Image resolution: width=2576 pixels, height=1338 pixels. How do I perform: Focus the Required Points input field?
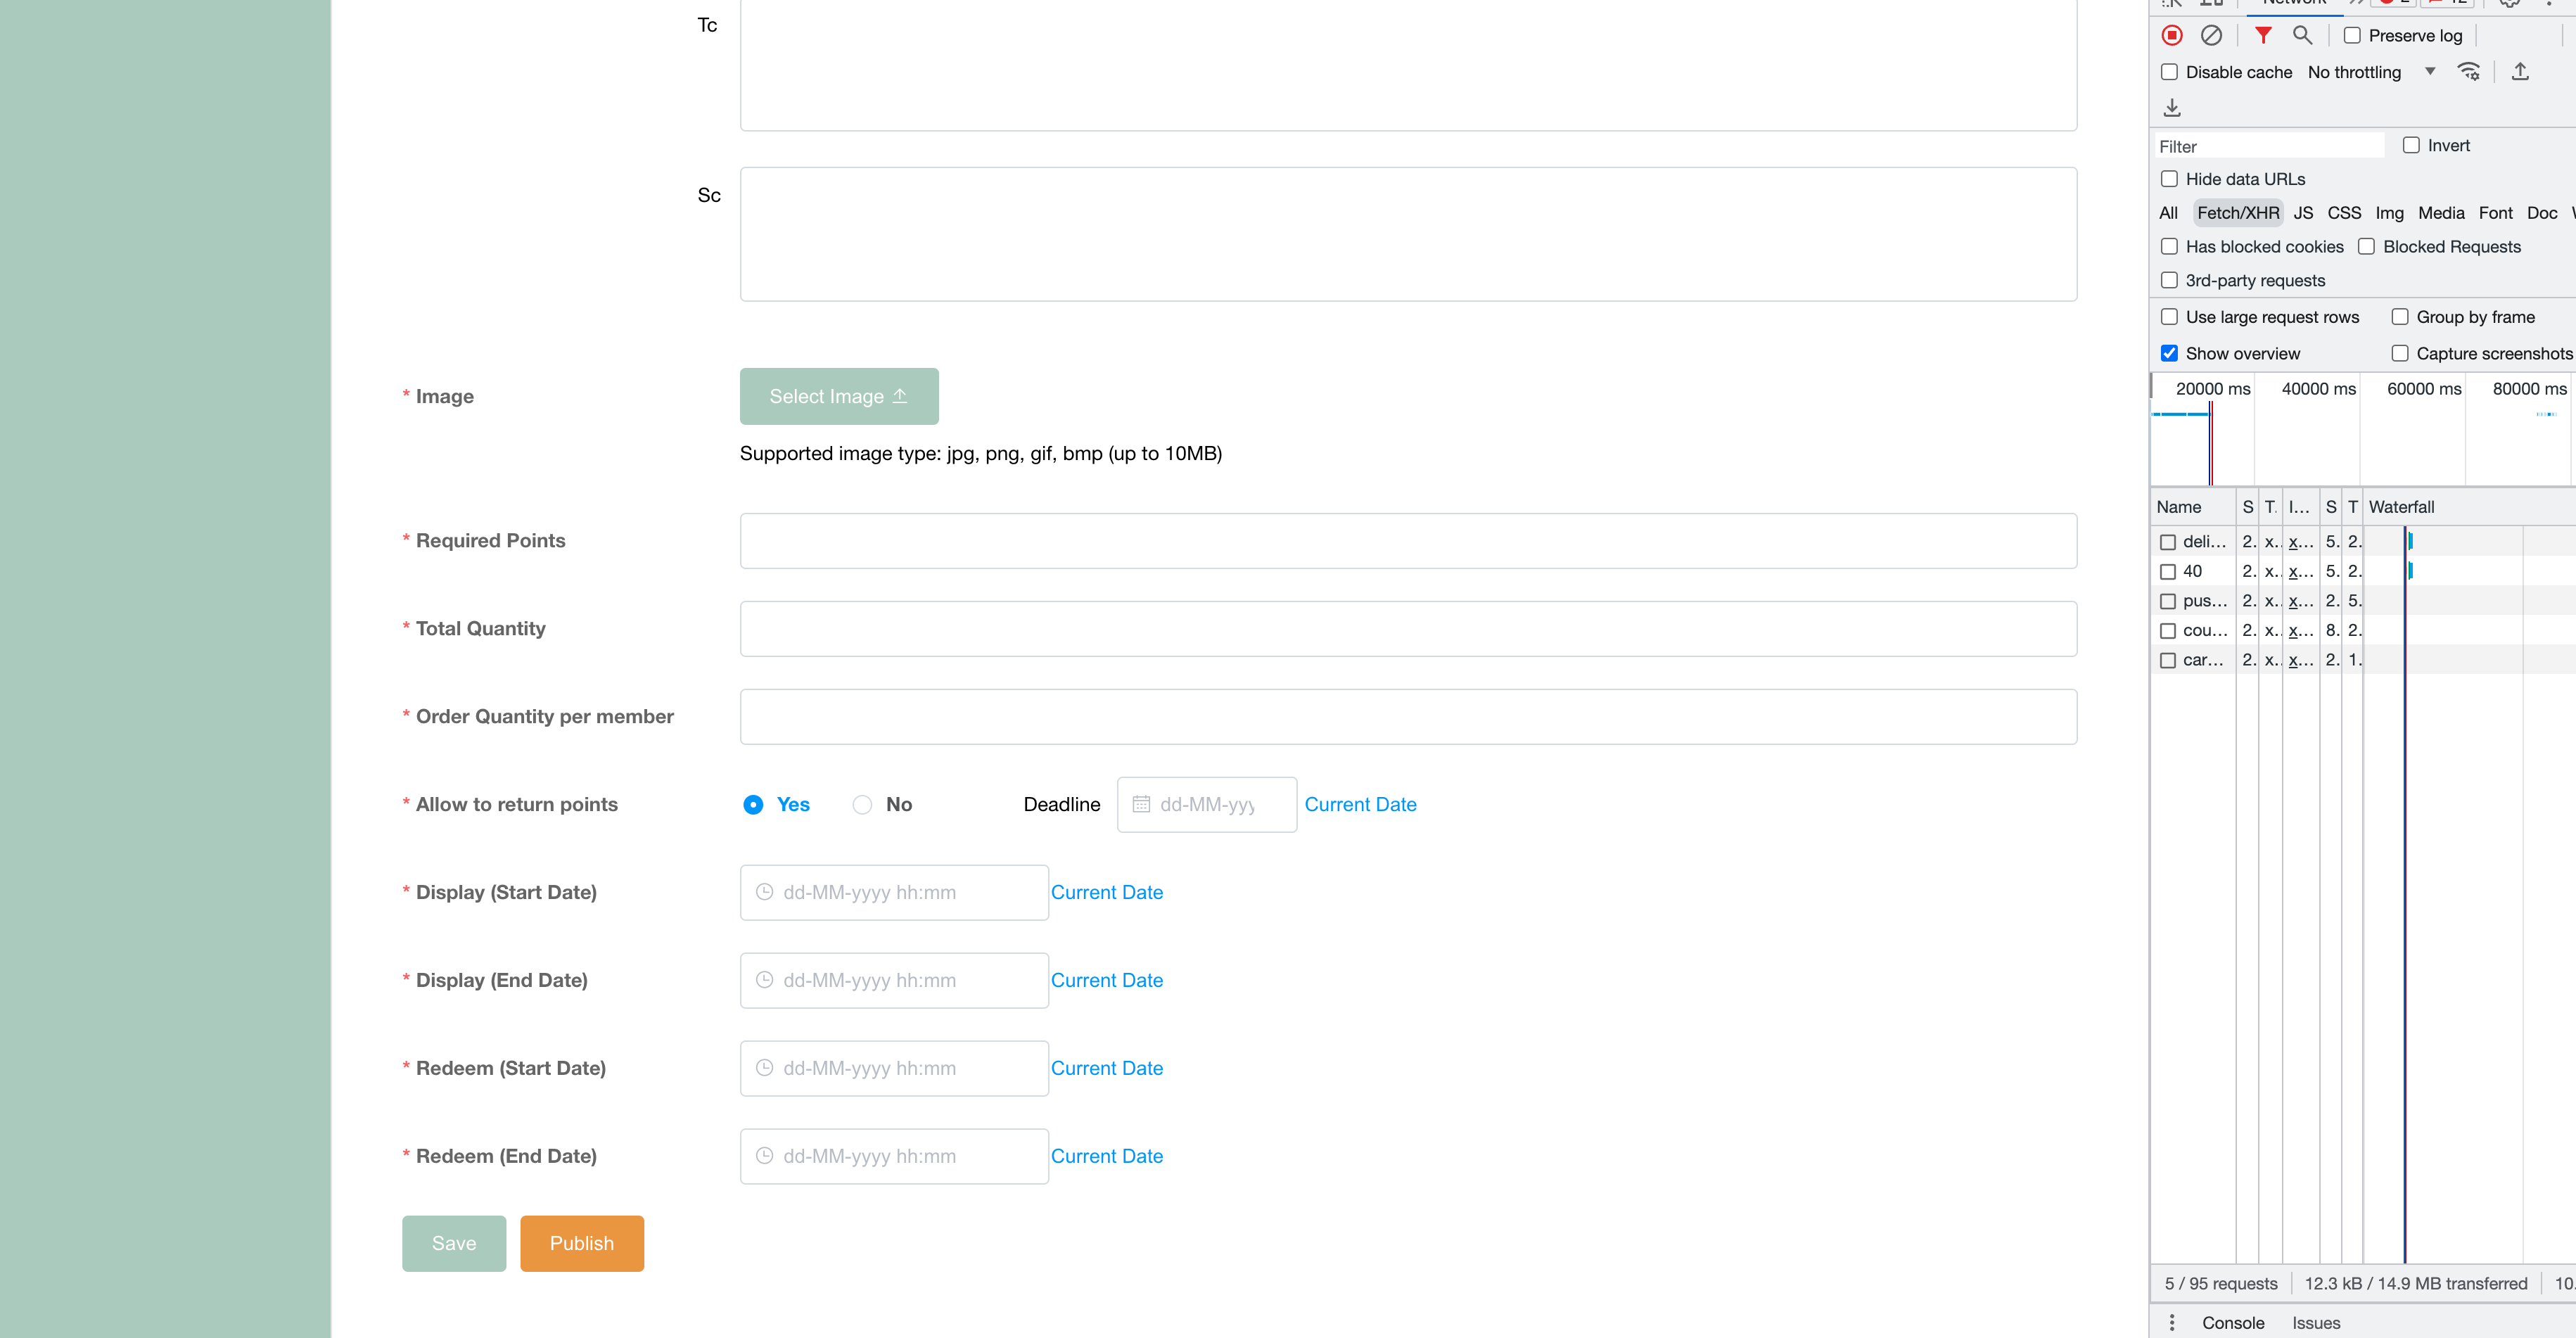(x=1407, y=541)
